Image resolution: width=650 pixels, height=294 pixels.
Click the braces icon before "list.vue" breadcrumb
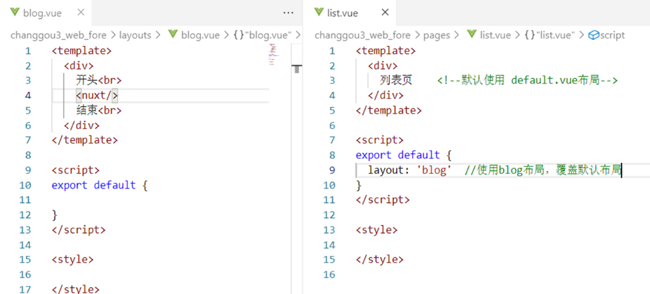529,35
